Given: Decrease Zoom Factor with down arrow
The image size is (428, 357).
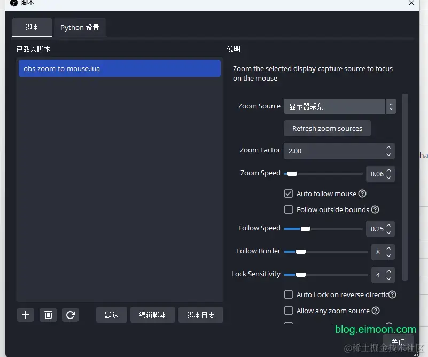Looking at the screenshot, I should [x=388, y=154].
